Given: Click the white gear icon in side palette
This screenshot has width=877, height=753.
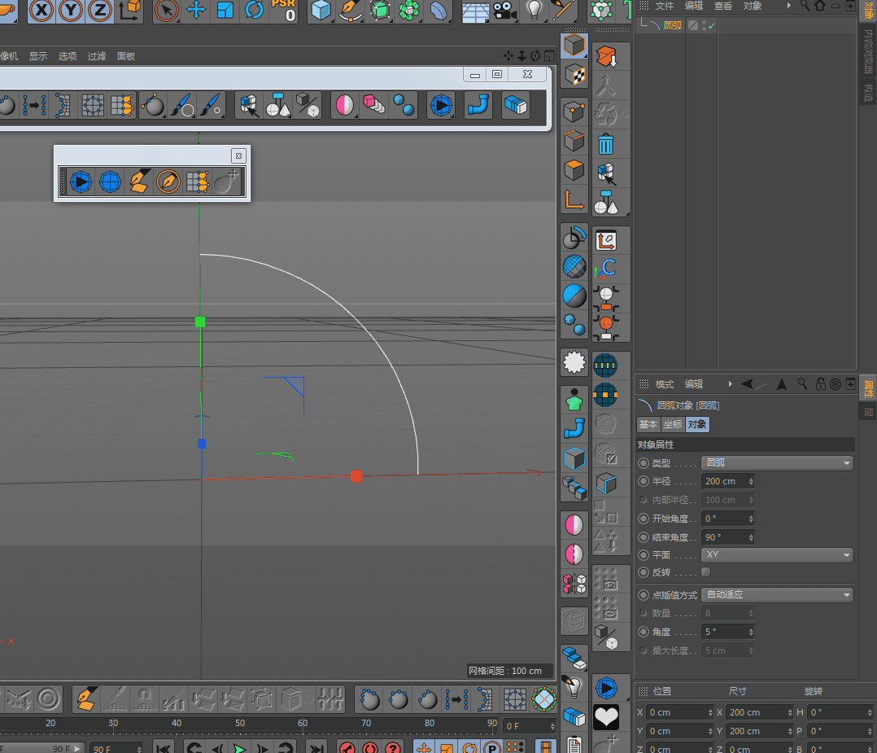Looking at the screenshot, I should coord(574,362).
